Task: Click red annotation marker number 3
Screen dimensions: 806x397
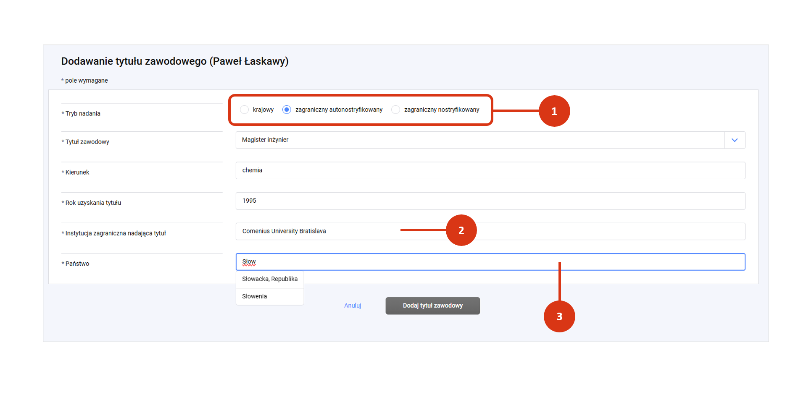Action: pyautogui.click(x=559, y=316)
